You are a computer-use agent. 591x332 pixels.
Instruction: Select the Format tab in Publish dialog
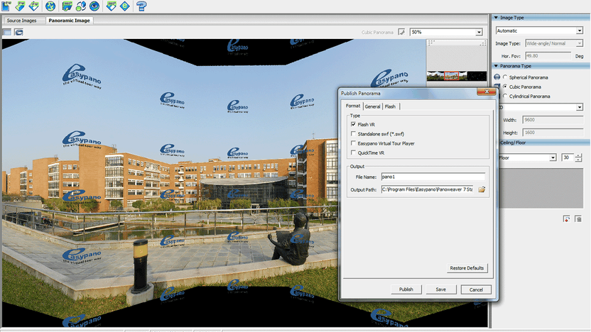click(x=353, y=106)
